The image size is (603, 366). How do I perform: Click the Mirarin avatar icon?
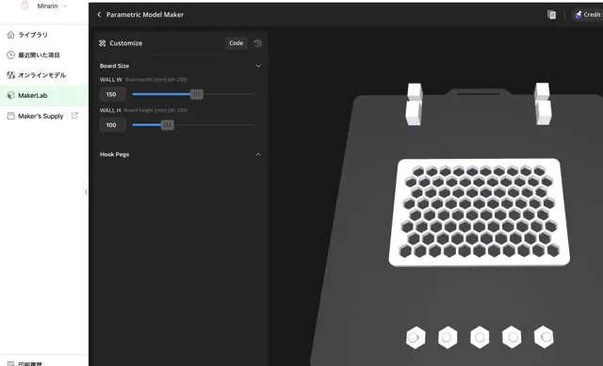click(x=25, y=6)
